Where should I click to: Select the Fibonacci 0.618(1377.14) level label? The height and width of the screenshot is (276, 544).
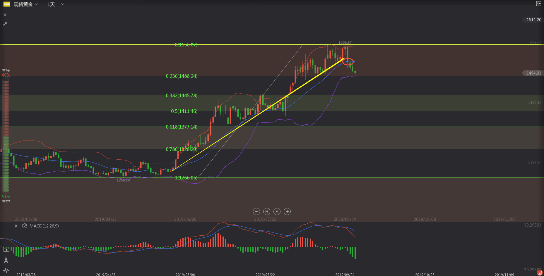pyautogui.click(x=182, y=127)
